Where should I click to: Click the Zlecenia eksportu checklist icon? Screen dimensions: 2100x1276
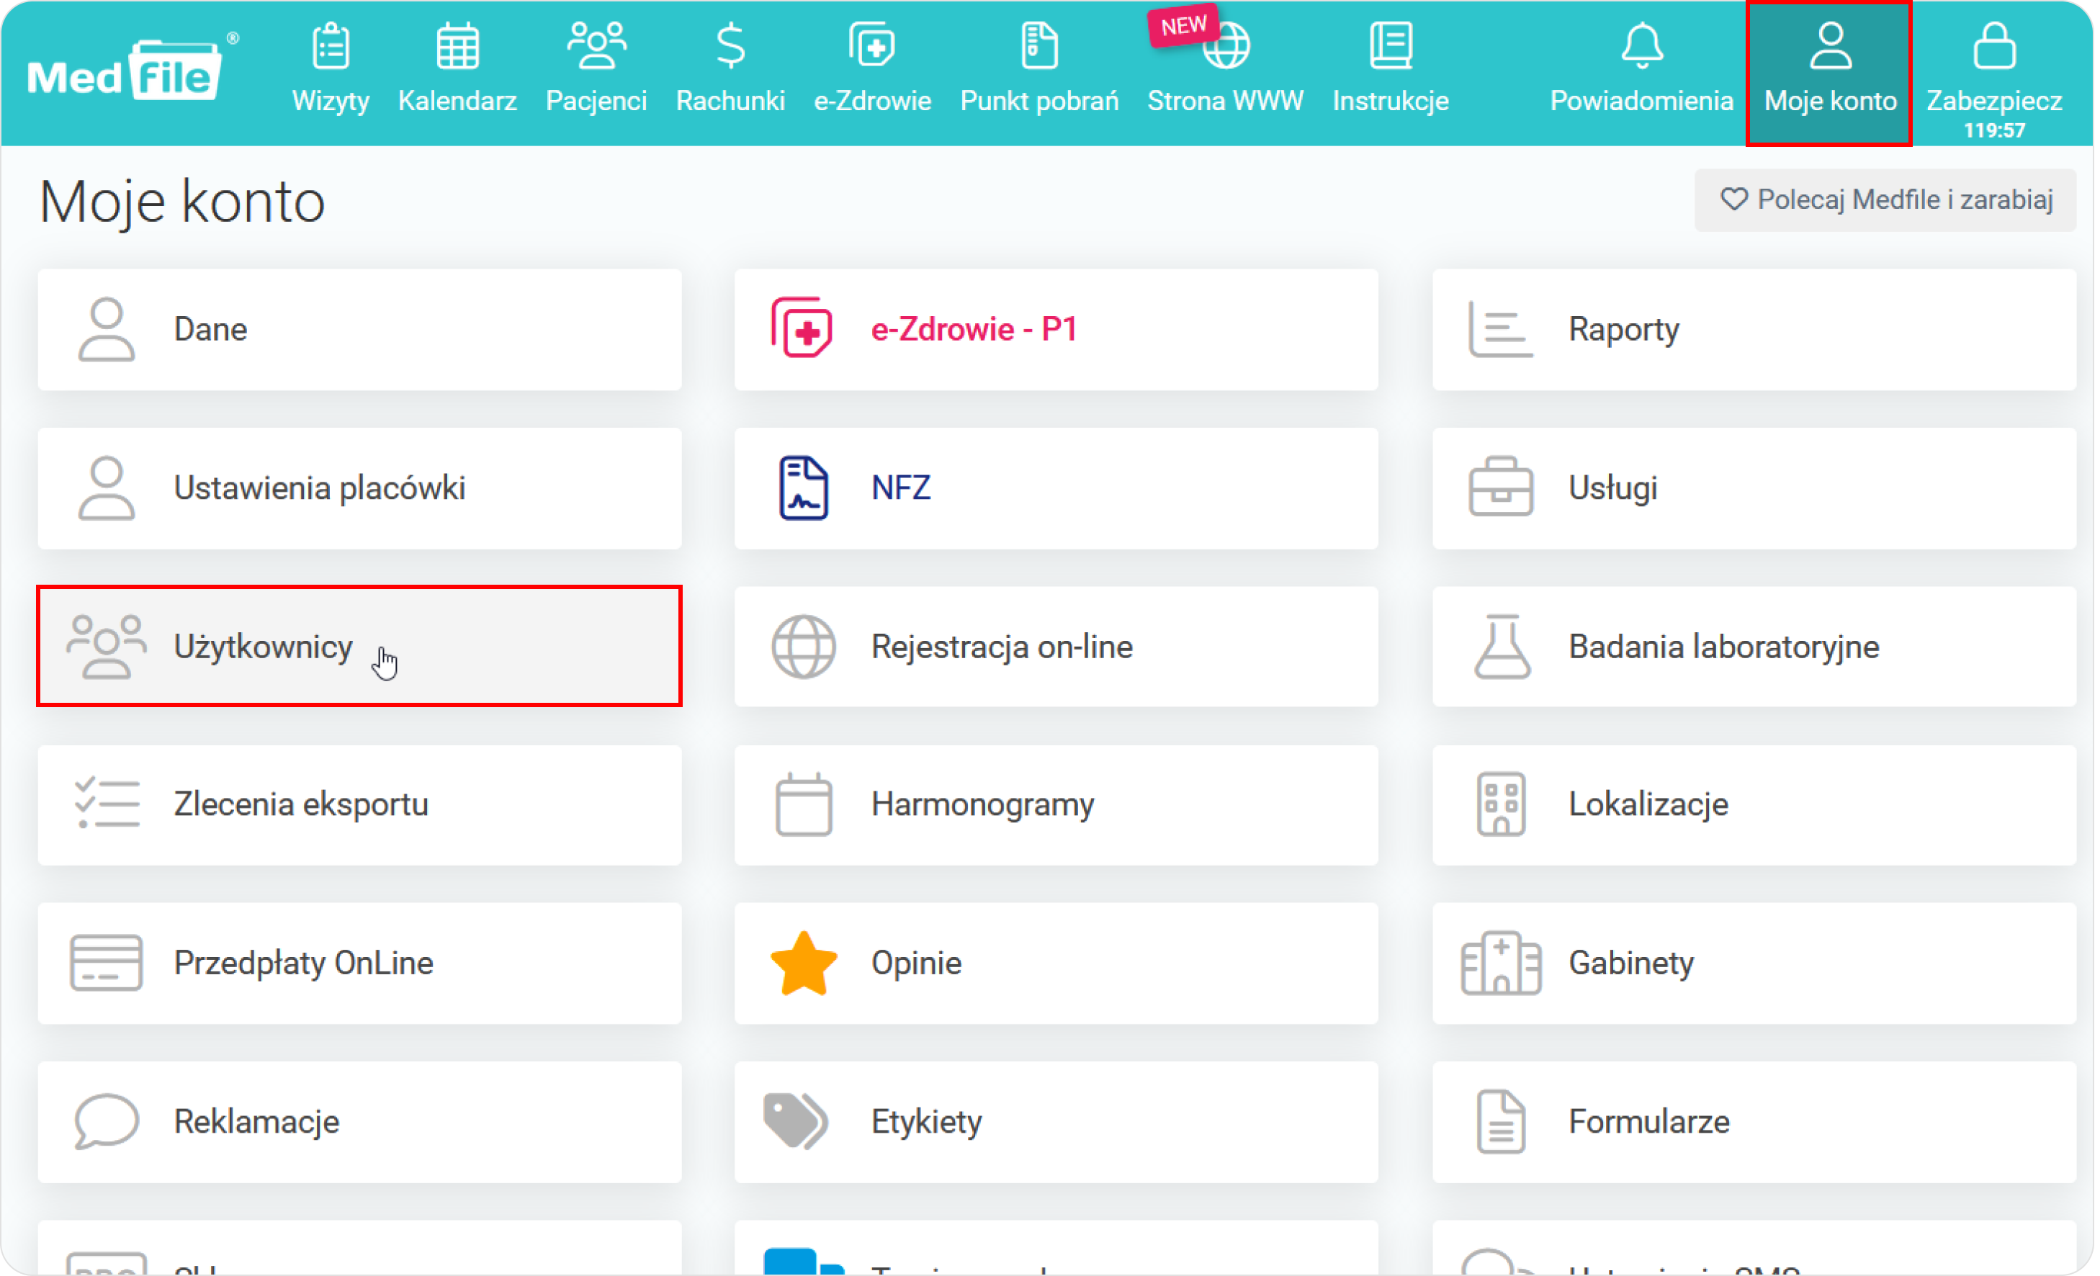106,804
